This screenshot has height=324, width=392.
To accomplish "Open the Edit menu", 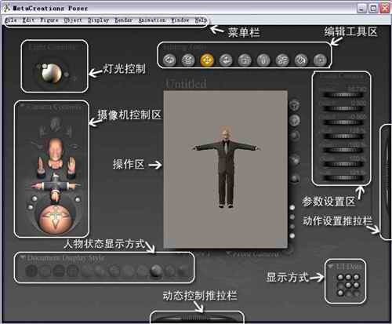I will (28, 20).
